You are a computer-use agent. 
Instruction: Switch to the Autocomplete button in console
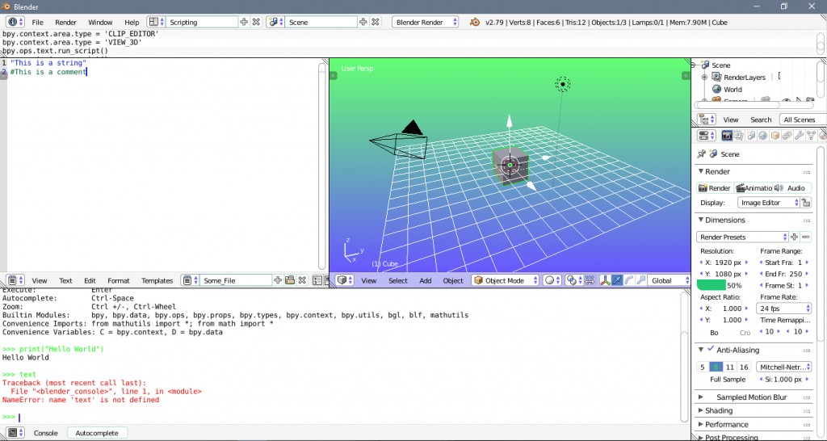(97, 433)
